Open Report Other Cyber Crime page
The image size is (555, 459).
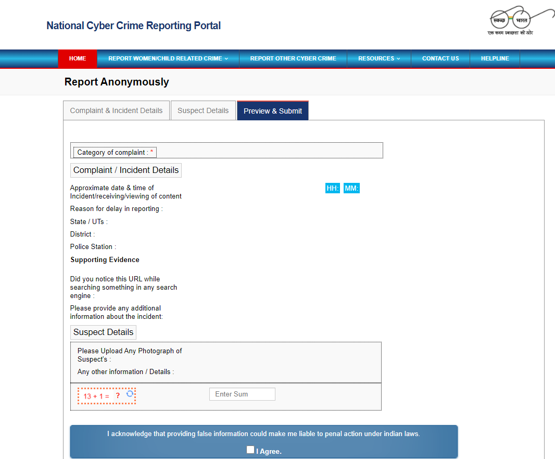(293, 58)
